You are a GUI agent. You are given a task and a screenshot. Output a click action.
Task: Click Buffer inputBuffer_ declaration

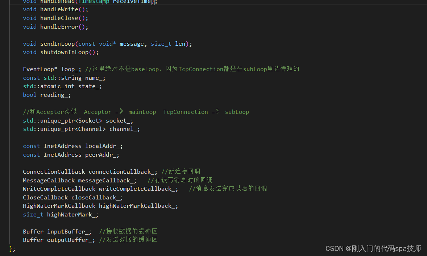pos(57,232)
